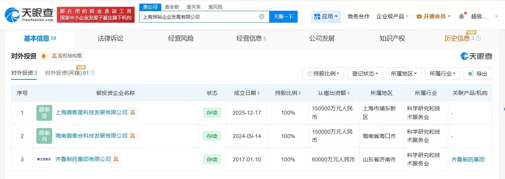
Task: Expand the 所属地区 filter dropdown
Action: (403, 73)
